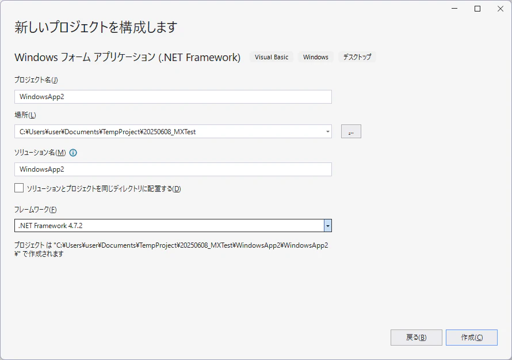Click the 作成(C) create button
Image resolution: width=512 pixels, height=360 pixels.
(472, 338)
